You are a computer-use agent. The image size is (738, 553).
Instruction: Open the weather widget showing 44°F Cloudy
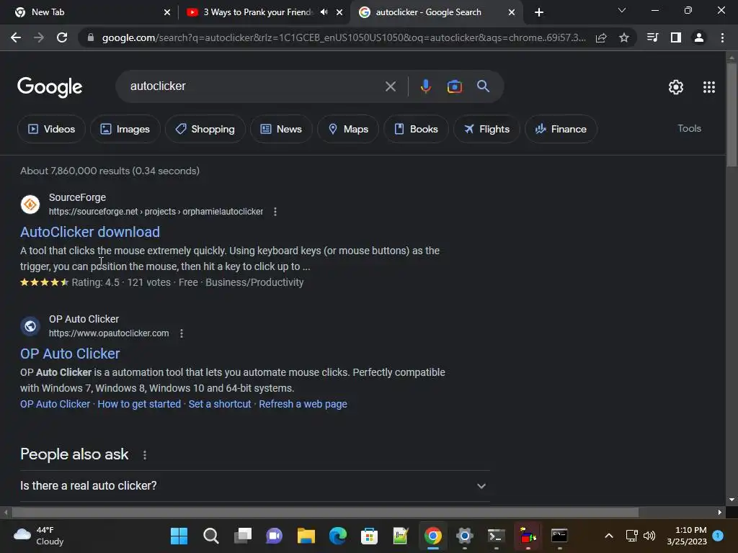point(39,536)
